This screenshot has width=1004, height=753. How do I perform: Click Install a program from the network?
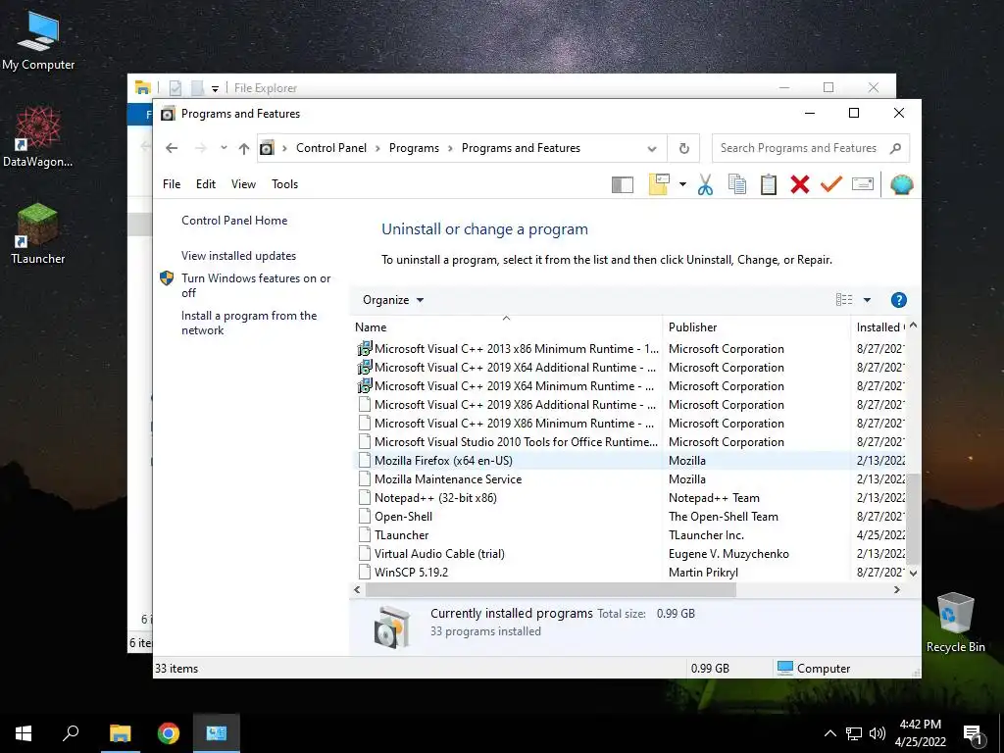(x=248, y=323)
